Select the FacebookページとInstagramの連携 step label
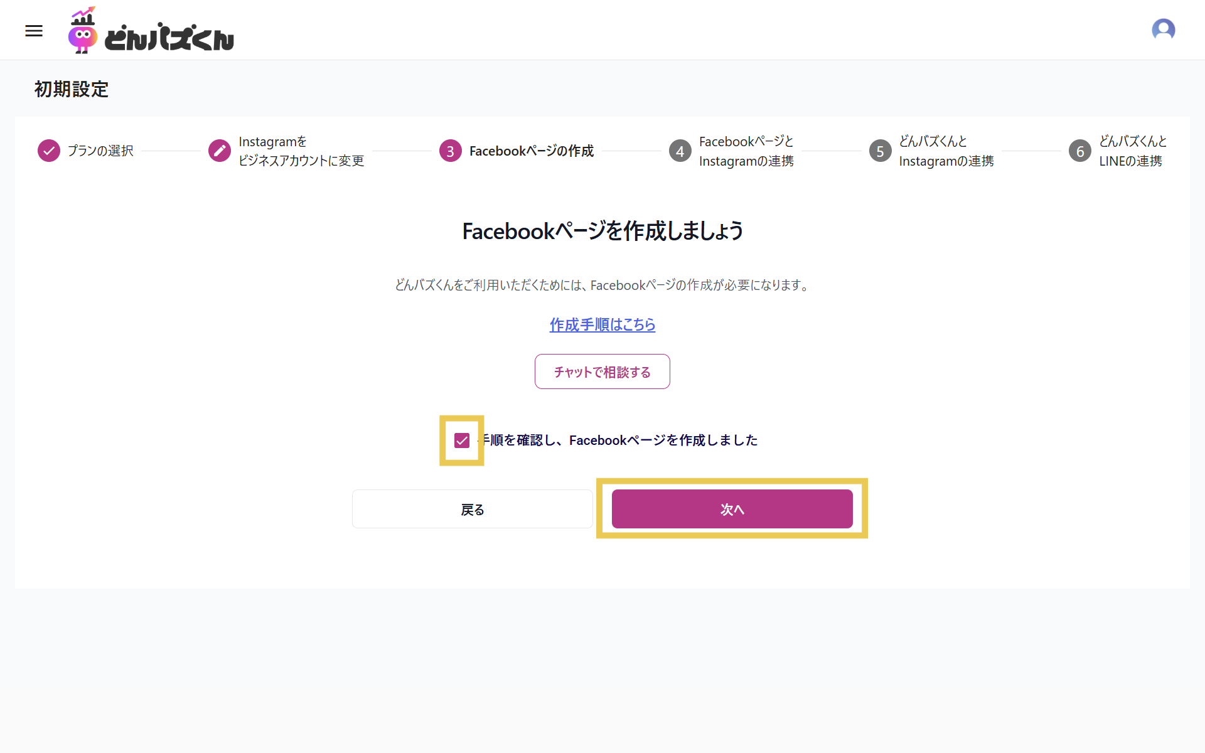The image size is (1205, 753). (746, 151)
